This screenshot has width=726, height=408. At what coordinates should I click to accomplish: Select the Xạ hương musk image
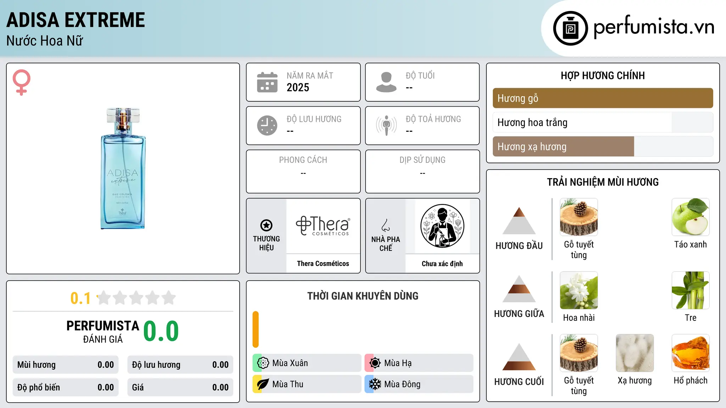635,353
